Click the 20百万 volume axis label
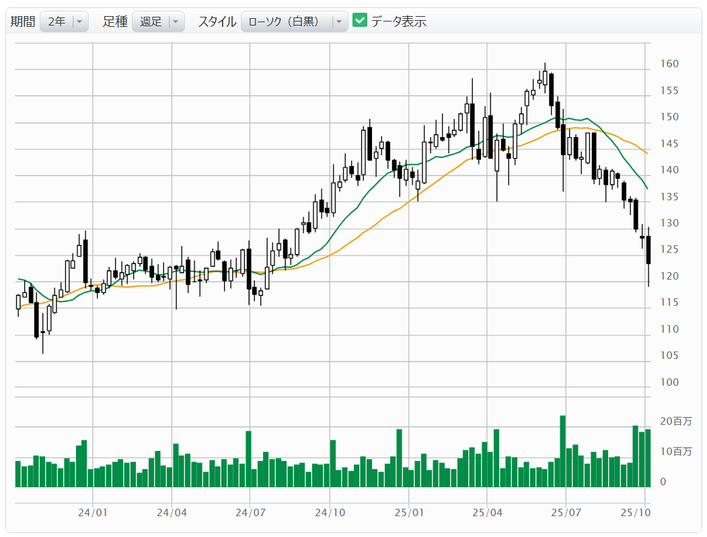This screenshot has height=537, width=707. pos(675,421)
